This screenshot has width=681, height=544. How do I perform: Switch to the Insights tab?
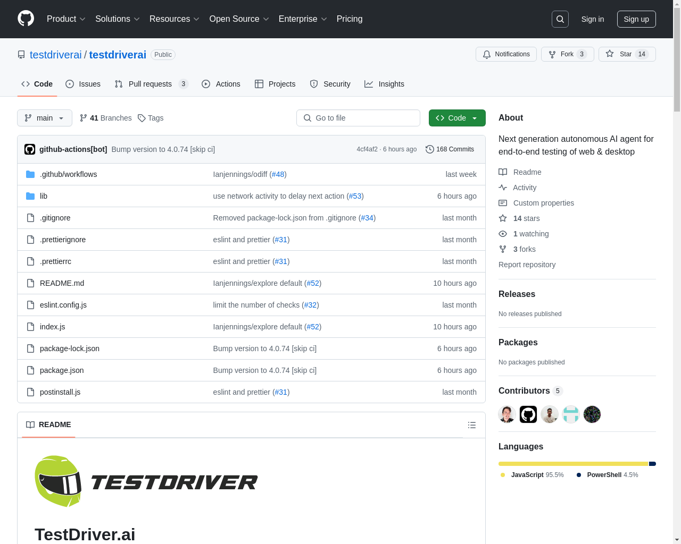pos(384,84)
